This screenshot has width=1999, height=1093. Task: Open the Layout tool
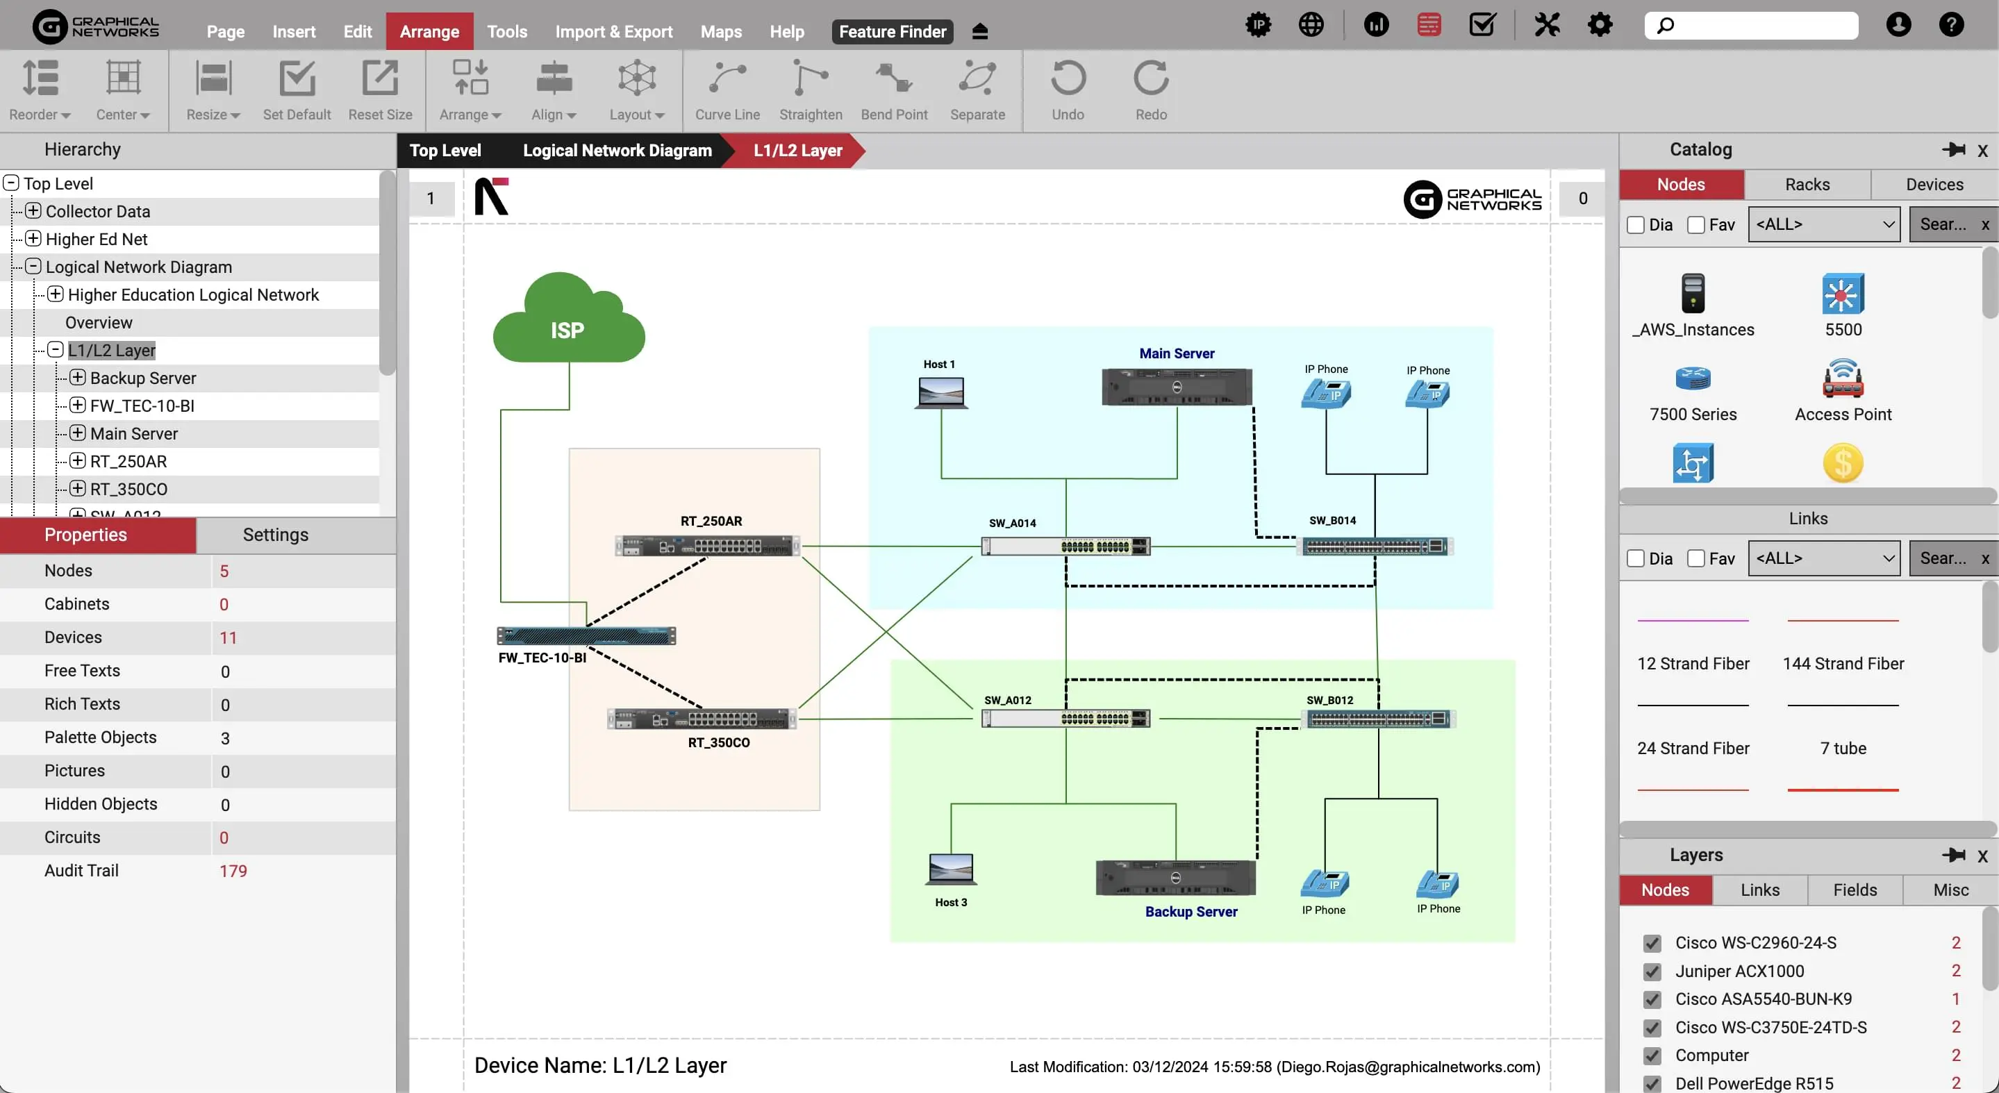637,91
